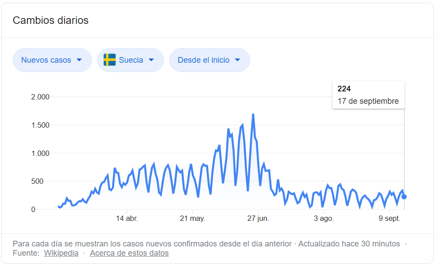Click the 2.000 y-axis label
Viewport: 435px width, 265px height.
coord(40,97)
